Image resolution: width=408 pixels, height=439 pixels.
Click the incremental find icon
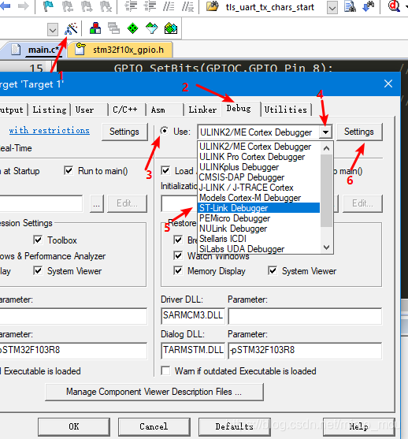(x=369, y=6)
